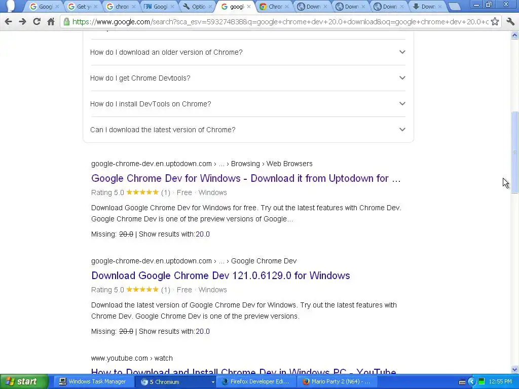Click the vertical scrollbar thumb
Image resolution: width=519 pixels, height=389 pixels.
click(515, 152)
